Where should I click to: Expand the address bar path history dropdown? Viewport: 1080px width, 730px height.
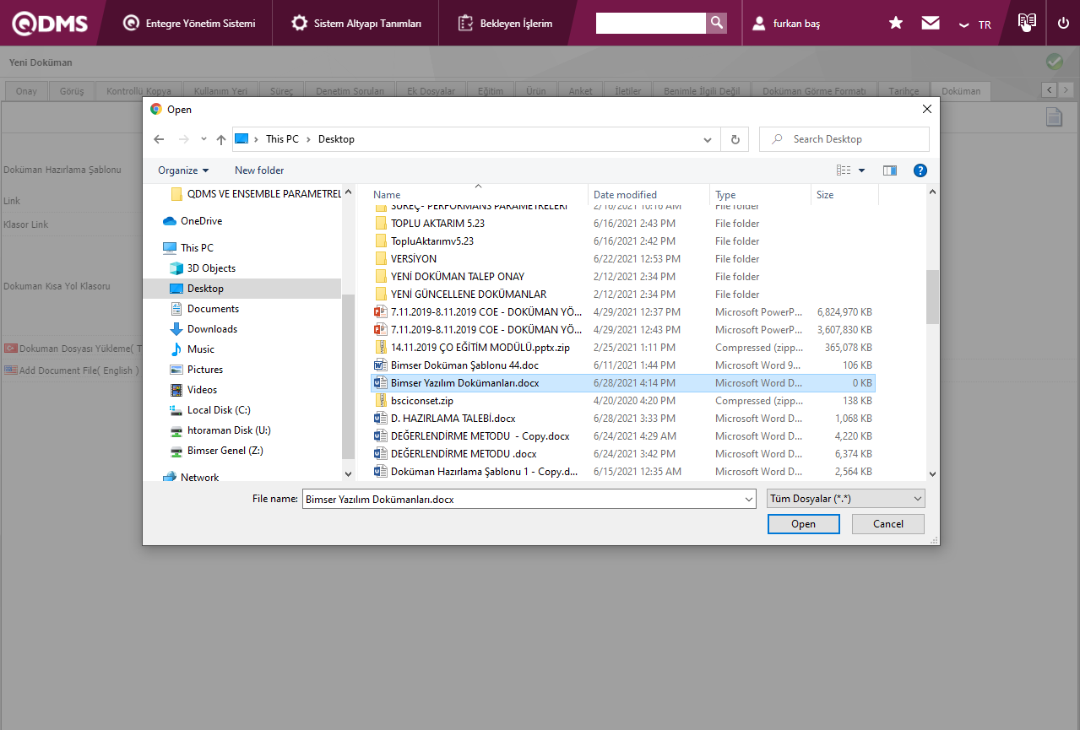pos(708,139)
